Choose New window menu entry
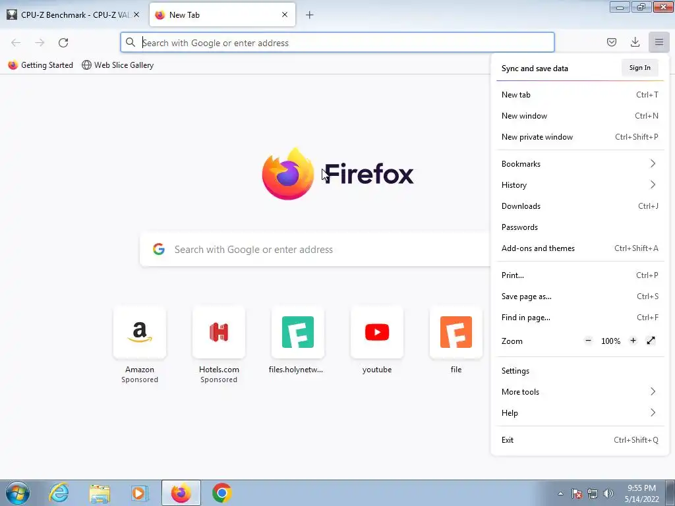Image resolution: width=675 pixels, height=506 pixels. click(580, 116)
